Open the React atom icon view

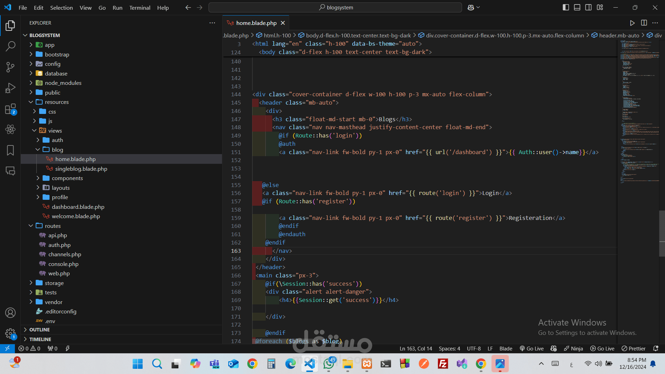(x=10, y=130)
